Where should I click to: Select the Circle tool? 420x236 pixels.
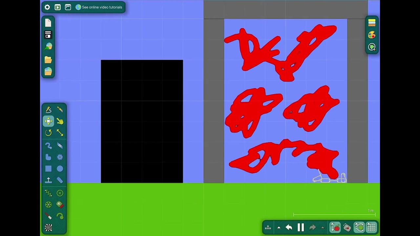tap(60, 169)
